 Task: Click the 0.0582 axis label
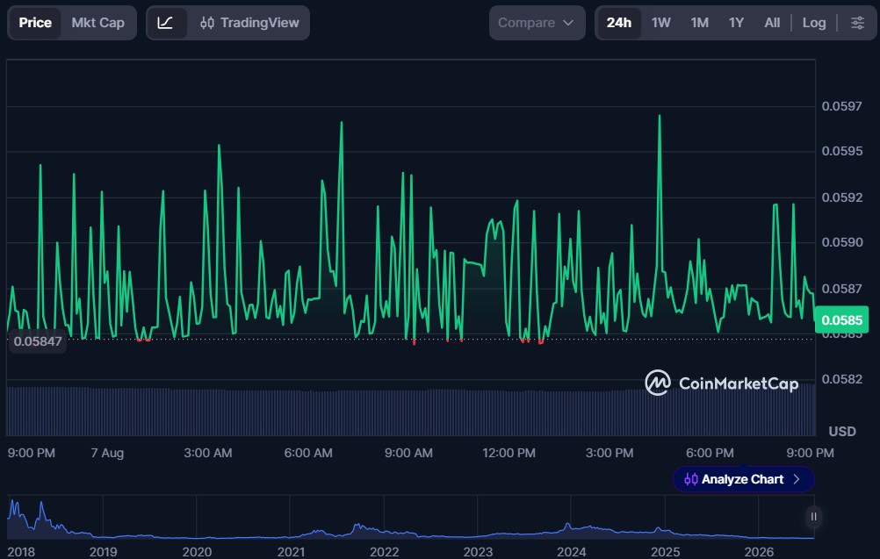[841, 379]
